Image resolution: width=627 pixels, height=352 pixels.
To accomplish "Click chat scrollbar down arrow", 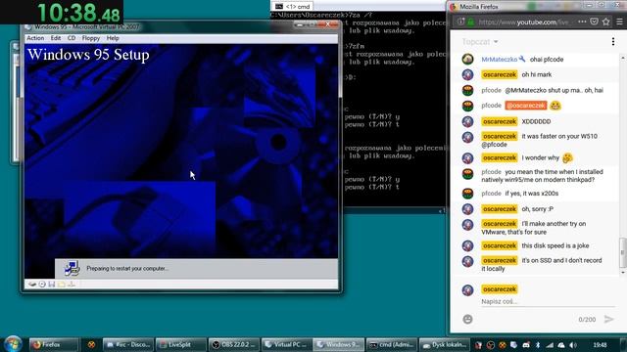I will coord(623,272).
